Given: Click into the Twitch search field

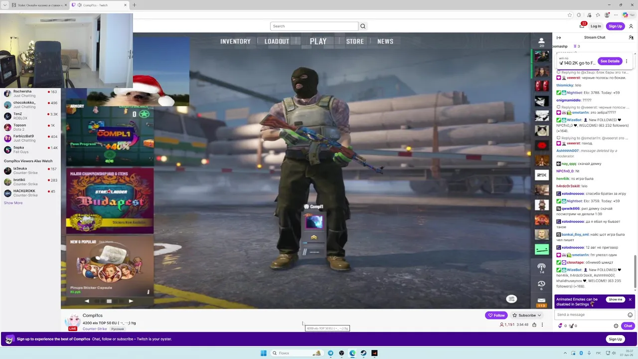Looking at the screenshot, I should tap(314, 26).
